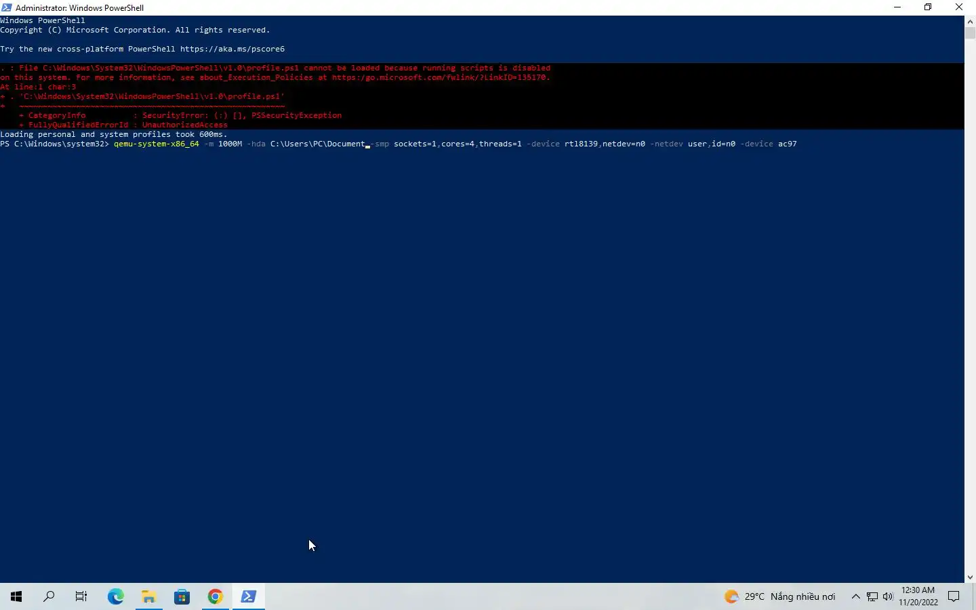Launch Microsoft Edge from taskbar
976x610 pixels.
pos(116,596)
